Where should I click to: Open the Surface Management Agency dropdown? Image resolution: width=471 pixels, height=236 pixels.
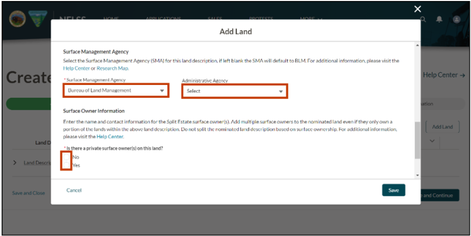tap(116, 90)
